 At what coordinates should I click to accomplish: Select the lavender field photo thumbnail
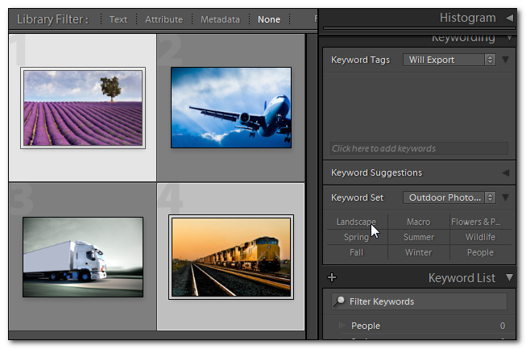tap(82, 108)
